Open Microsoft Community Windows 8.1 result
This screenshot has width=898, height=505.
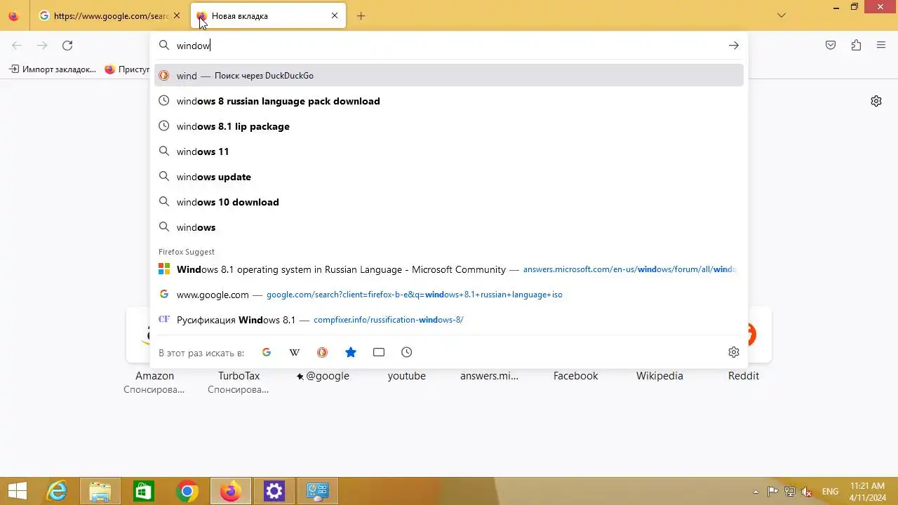(449, 269)
